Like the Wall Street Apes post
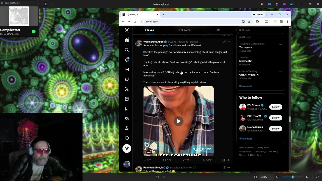The height and width of the screenshot is (181, 322). pos(186,160)
